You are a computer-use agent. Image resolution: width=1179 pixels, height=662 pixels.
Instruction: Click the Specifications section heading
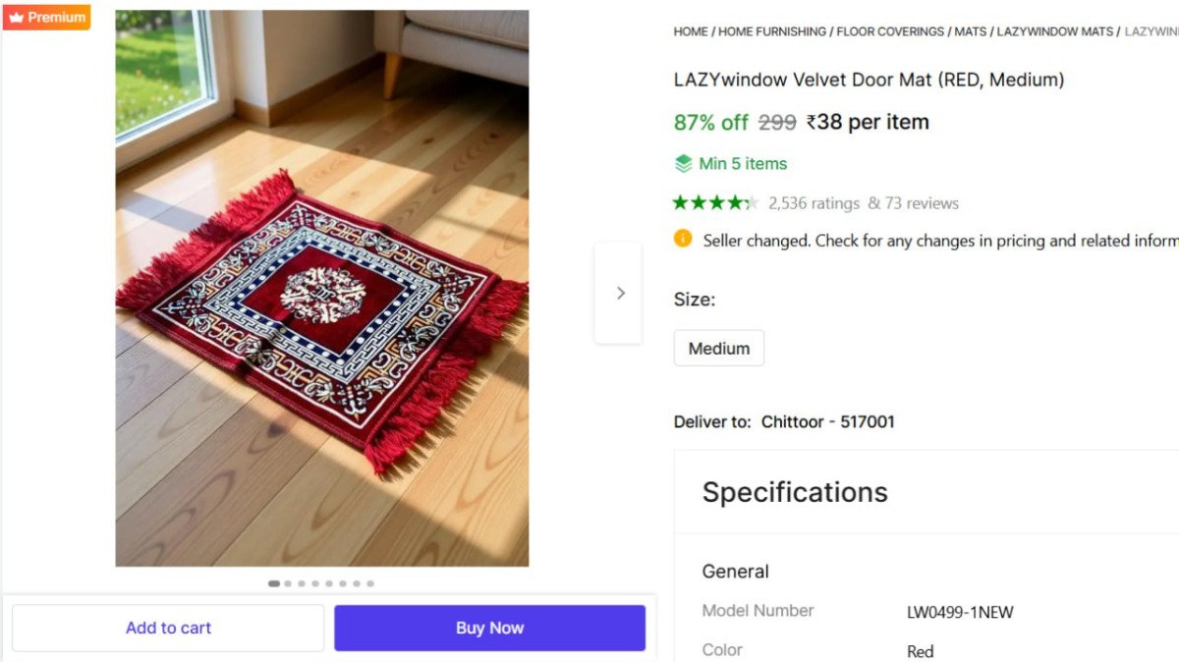[794, 492]
